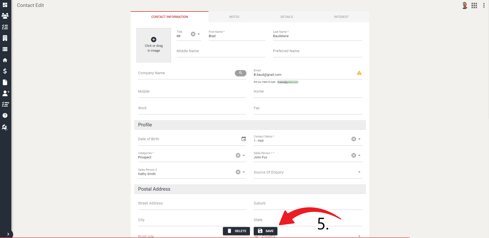Open the Properties home icon in sidebar
Screen dimensions: 489x238
(x=5, y=60)
